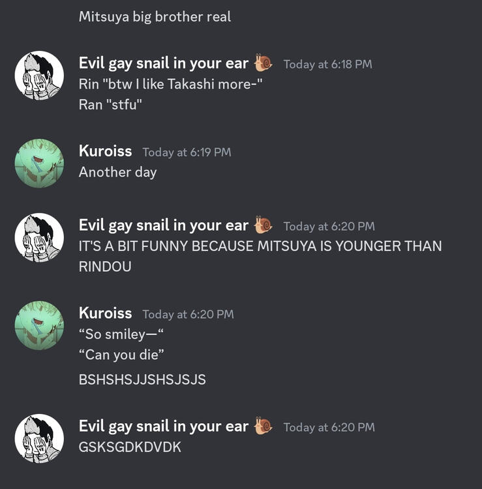Click the snail emoji in the 6:18 PM username
482x489 pixels.
pos(263,63)
